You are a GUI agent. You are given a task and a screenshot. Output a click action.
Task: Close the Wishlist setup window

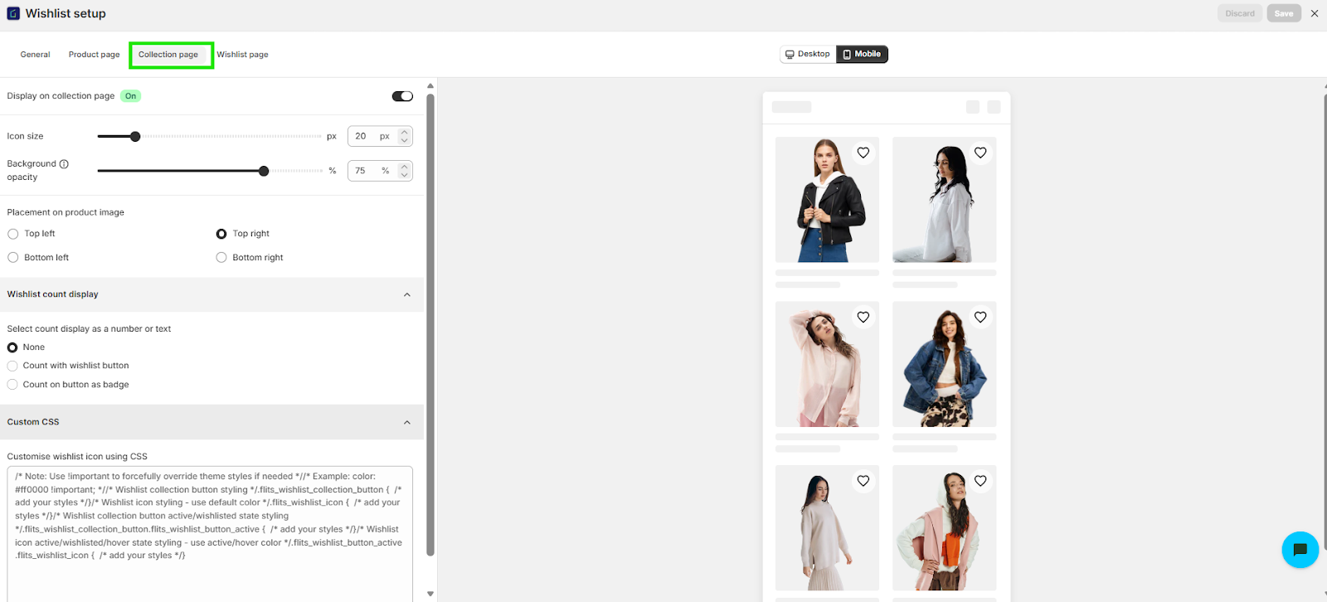click(1315, 13)
